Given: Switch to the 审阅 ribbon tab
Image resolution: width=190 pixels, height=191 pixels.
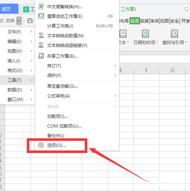Looking at the screenshot, I should tap(155, 21).
